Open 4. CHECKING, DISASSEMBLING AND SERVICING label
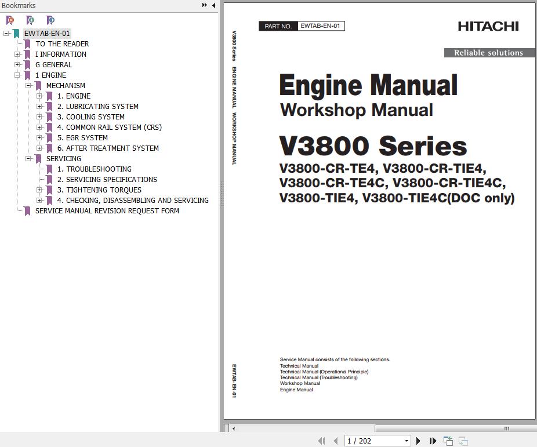Screen dimensions: 537x447 tap(133, 200)
